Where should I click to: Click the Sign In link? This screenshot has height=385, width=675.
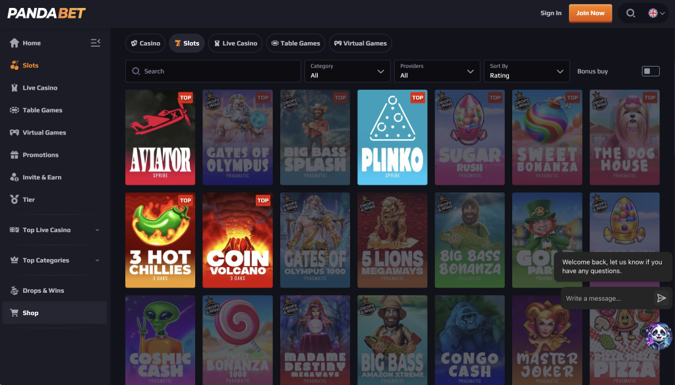click(x=550, y=13)
